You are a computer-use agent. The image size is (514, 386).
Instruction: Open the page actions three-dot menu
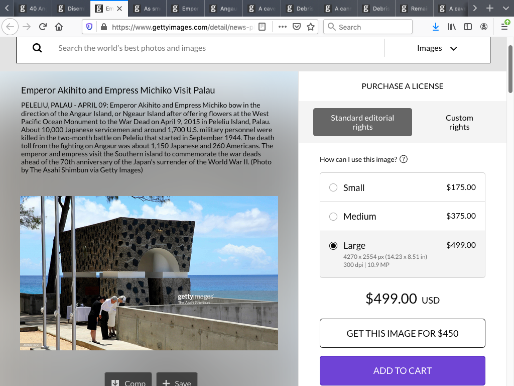tap(283, 27)
